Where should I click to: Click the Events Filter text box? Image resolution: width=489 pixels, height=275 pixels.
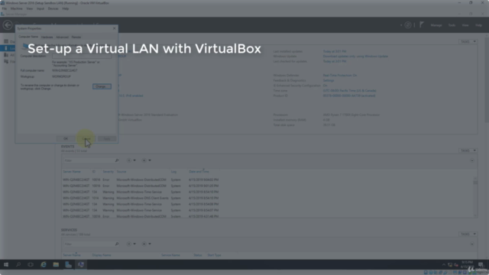point(89,160)
